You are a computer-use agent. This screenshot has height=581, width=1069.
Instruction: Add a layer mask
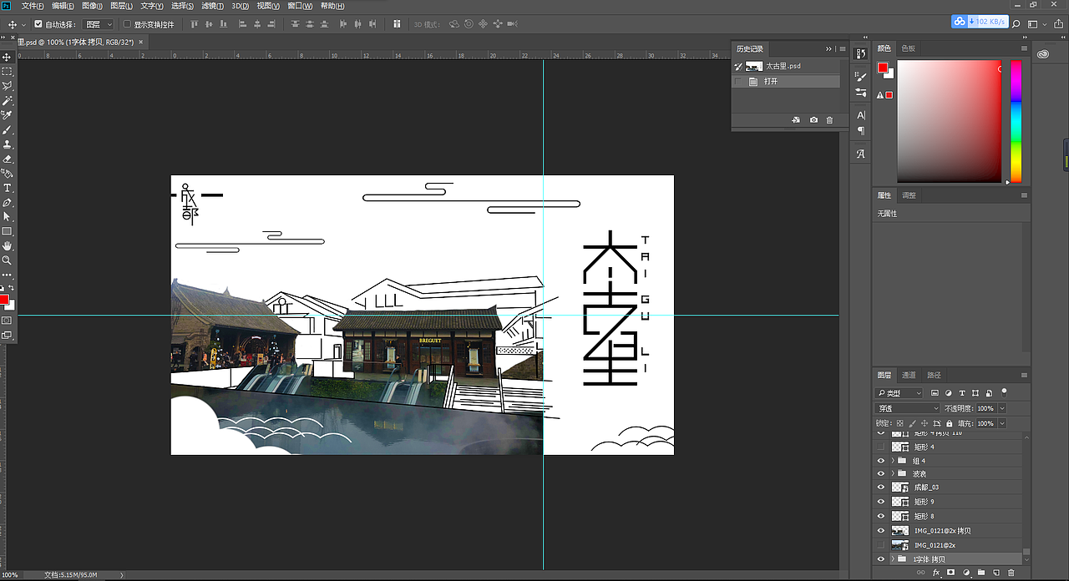pyautogui.click(x=951, y=573)
